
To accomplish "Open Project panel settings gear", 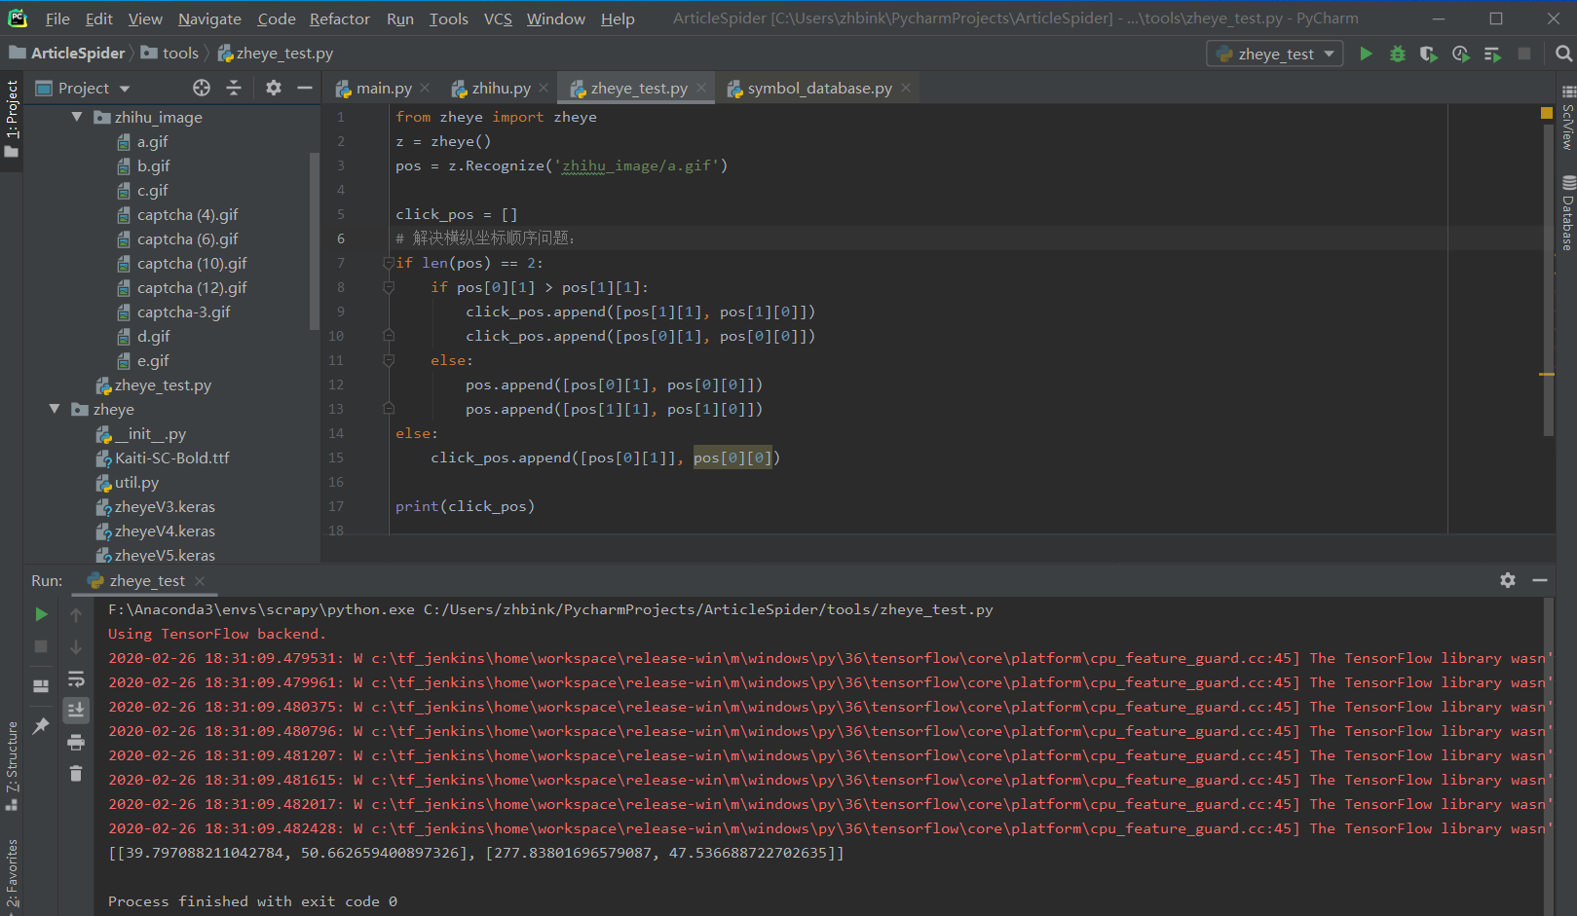I will (x=274, y=88).
